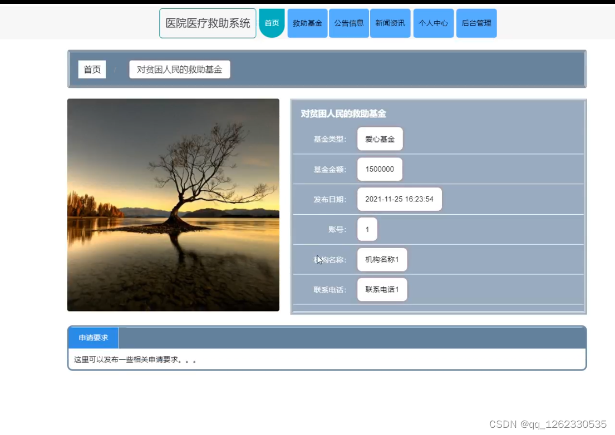Go to the 新闻资讯 navigation tab
615x435 pixels.
(390, 23)
